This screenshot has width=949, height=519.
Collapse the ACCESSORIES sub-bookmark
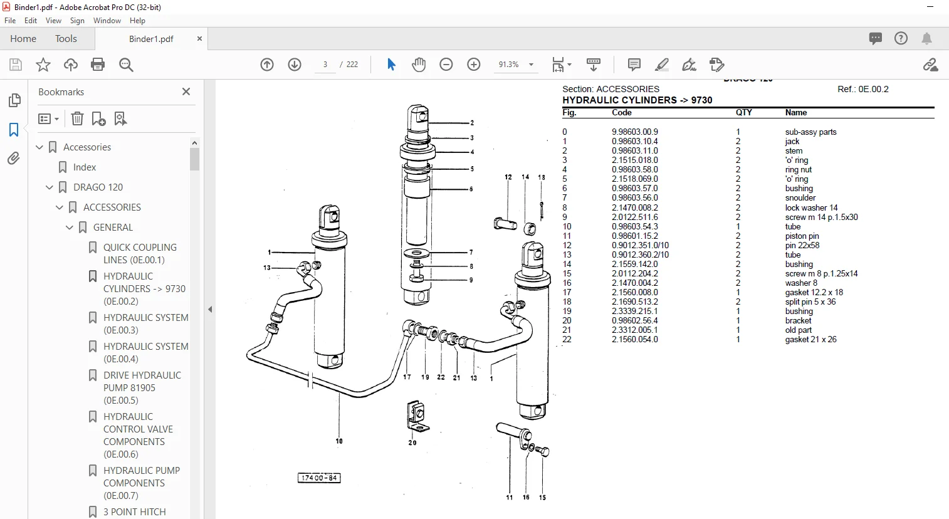60,207
